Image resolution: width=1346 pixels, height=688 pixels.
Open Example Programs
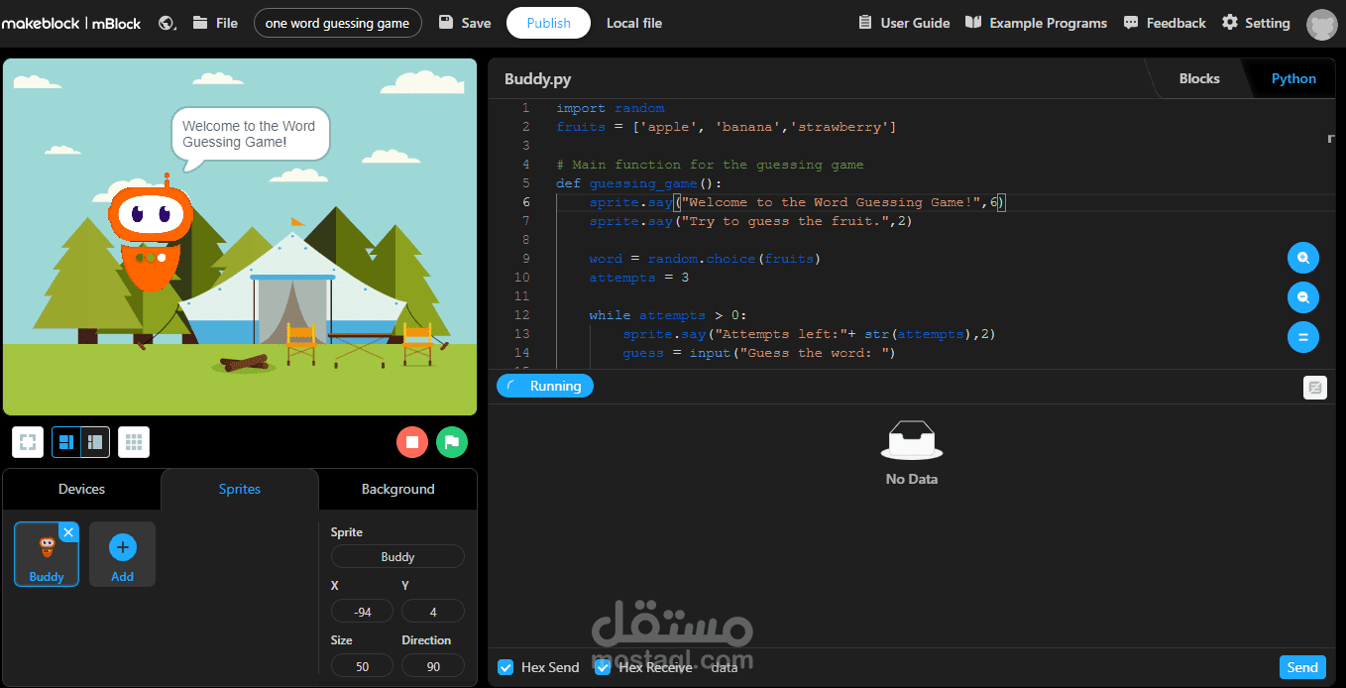[1036, 23]
